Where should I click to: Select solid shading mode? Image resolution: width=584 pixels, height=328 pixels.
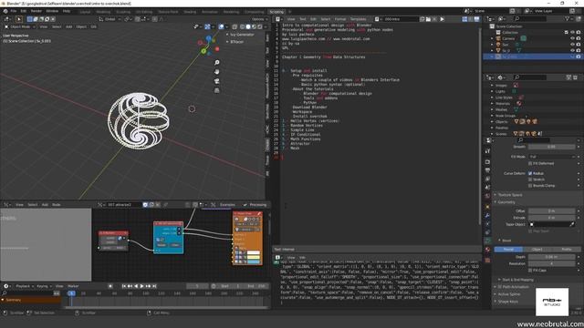[248, 26]
